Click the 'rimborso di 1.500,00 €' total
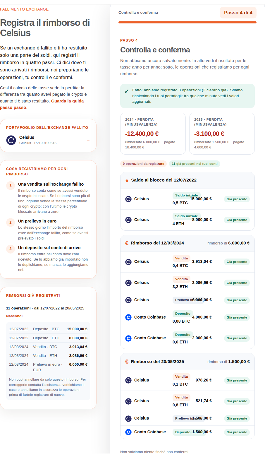 [228, 362]
